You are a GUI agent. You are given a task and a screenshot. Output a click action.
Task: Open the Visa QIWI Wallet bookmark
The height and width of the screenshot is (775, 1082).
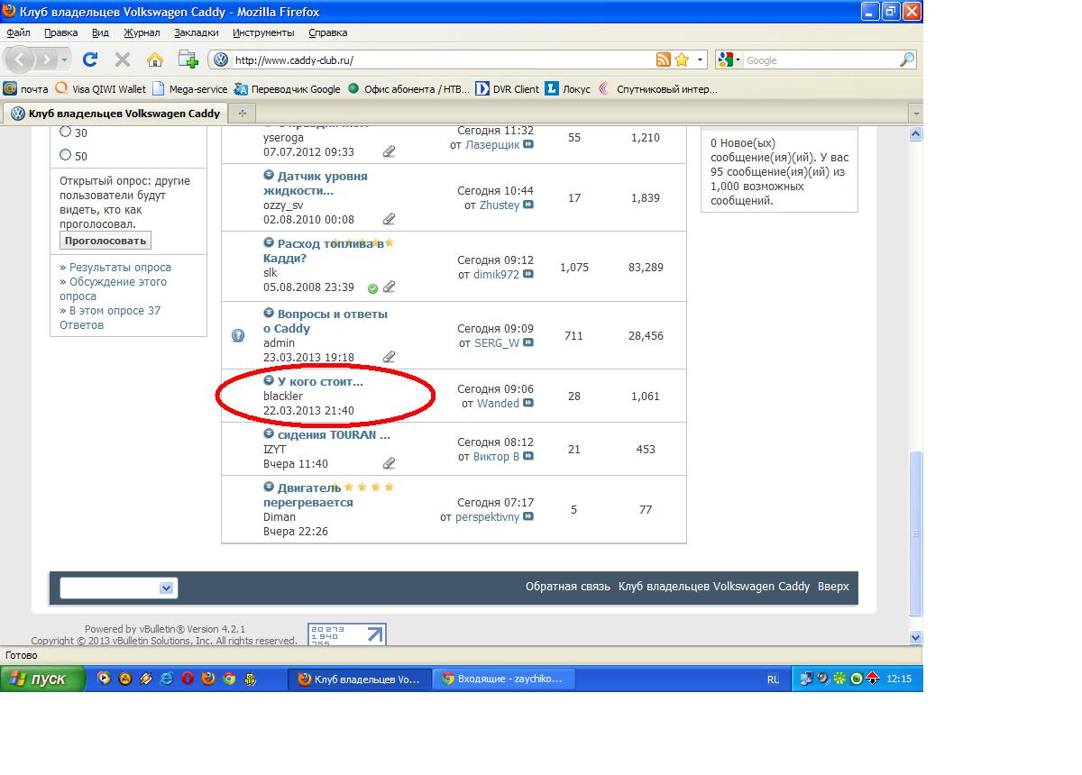tap(101, 89)
